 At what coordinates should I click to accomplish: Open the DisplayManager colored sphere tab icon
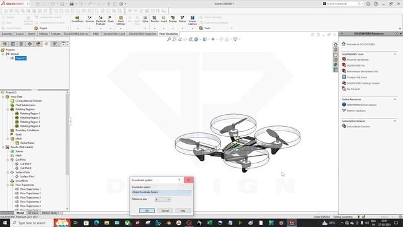tap(38, 44)
